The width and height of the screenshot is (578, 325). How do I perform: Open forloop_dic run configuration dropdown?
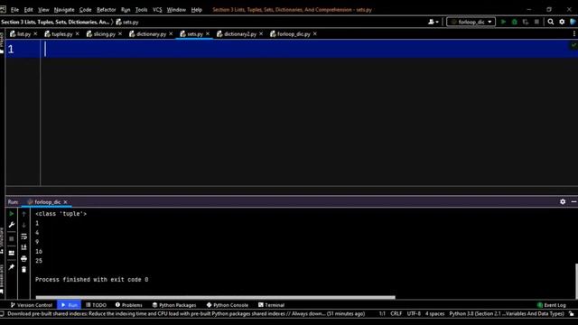point(471,22)
